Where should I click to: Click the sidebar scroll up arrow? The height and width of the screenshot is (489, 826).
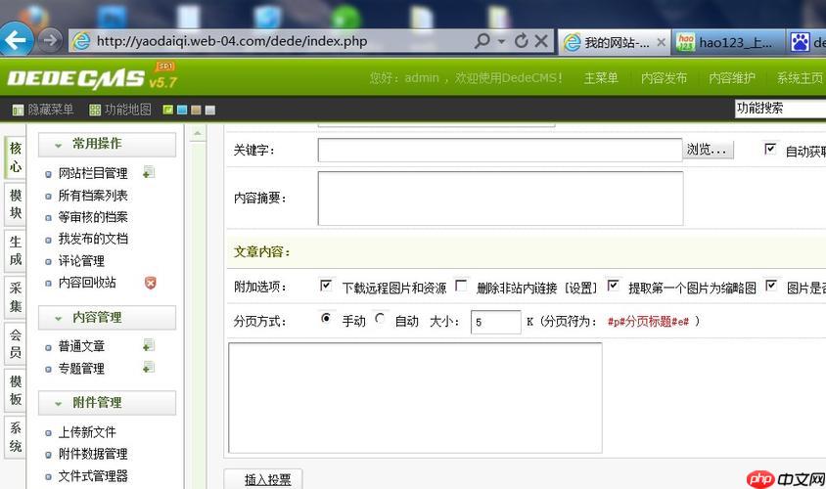click(x=198, y=134)
